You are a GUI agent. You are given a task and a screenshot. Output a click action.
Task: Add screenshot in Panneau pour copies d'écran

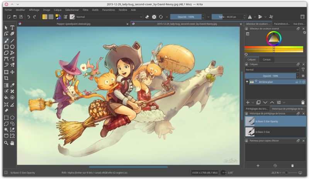click(x=258, y=166)
